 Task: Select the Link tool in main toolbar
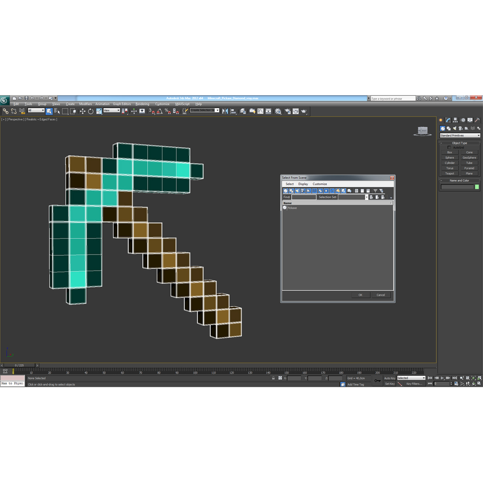point(5,111)
